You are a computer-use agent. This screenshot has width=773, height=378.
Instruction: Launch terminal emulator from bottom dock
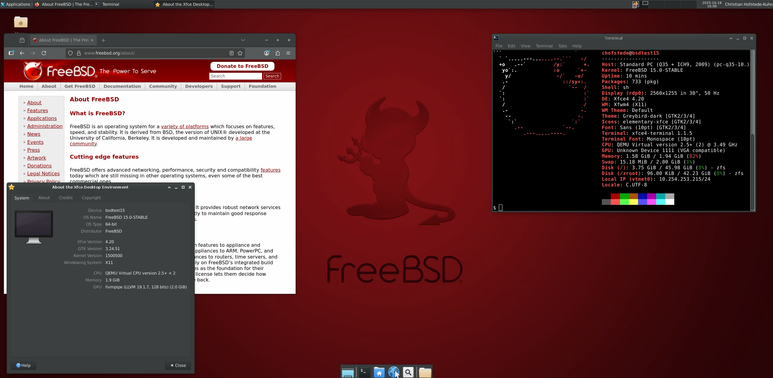(x=364, y=372)
